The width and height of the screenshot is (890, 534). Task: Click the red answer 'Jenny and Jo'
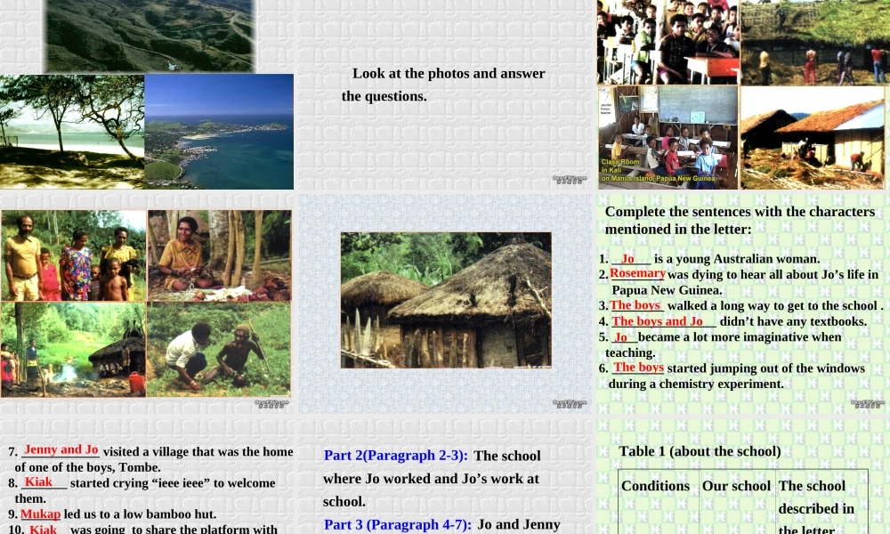[61, 450]
